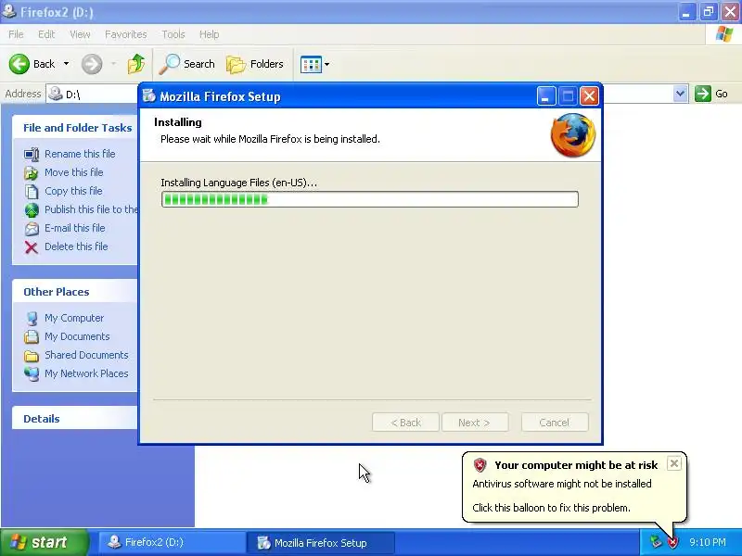The height and width of the screenshot is (556, 742).
Task: Click the My Computer icon in Other Places
Action: (x=32, y=318)
